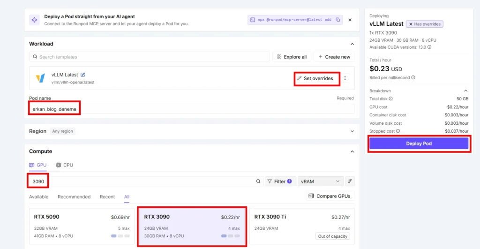Click info icon next to CUDA versions
Screen dimensions: 480x249
429,47
